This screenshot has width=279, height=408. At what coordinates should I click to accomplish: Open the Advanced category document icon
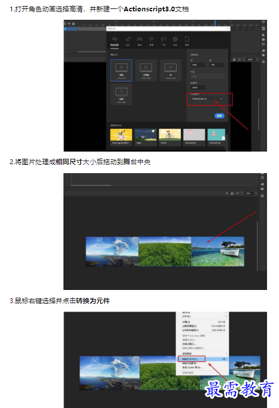point(187,40)
